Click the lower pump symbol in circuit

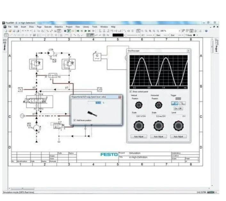click(36, 128)
